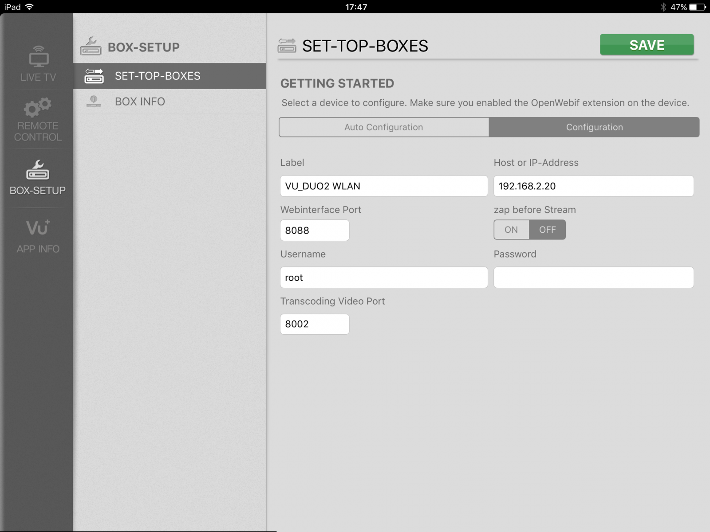Open Remote Control gears icon

point(38,107)
